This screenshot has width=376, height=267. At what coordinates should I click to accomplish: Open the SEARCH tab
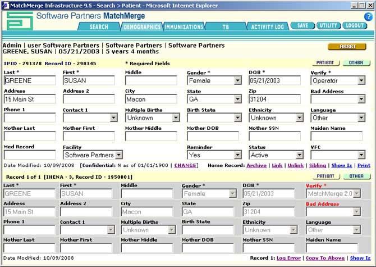click(99, 26)
